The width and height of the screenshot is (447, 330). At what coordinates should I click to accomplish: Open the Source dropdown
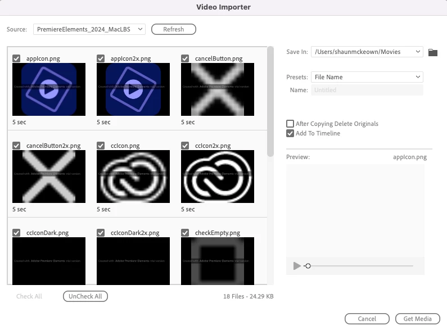89,29
